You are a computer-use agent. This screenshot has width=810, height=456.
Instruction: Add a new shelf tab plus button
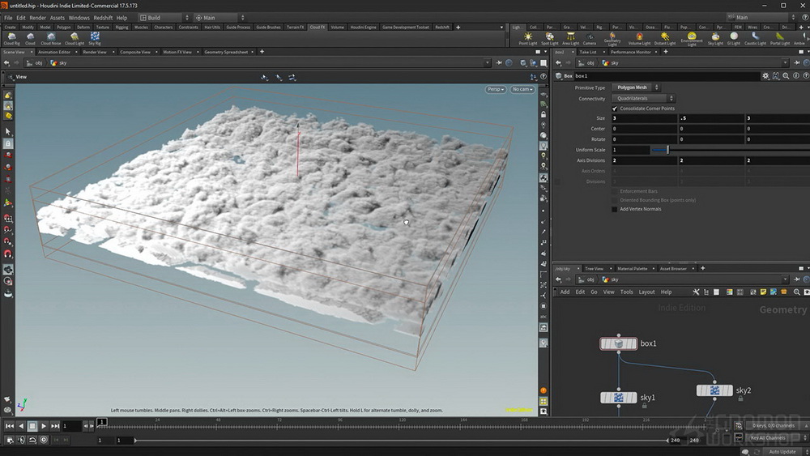pyautogui.click(x=458, y=27)
